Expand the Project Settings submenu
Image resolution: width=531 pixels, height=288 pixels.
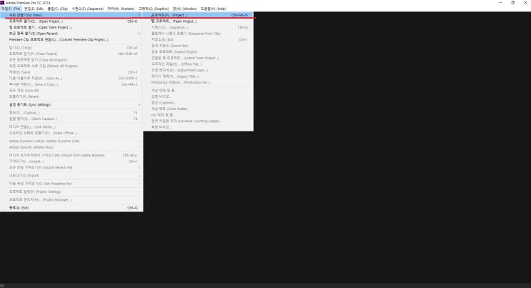[x=71, y=192]
